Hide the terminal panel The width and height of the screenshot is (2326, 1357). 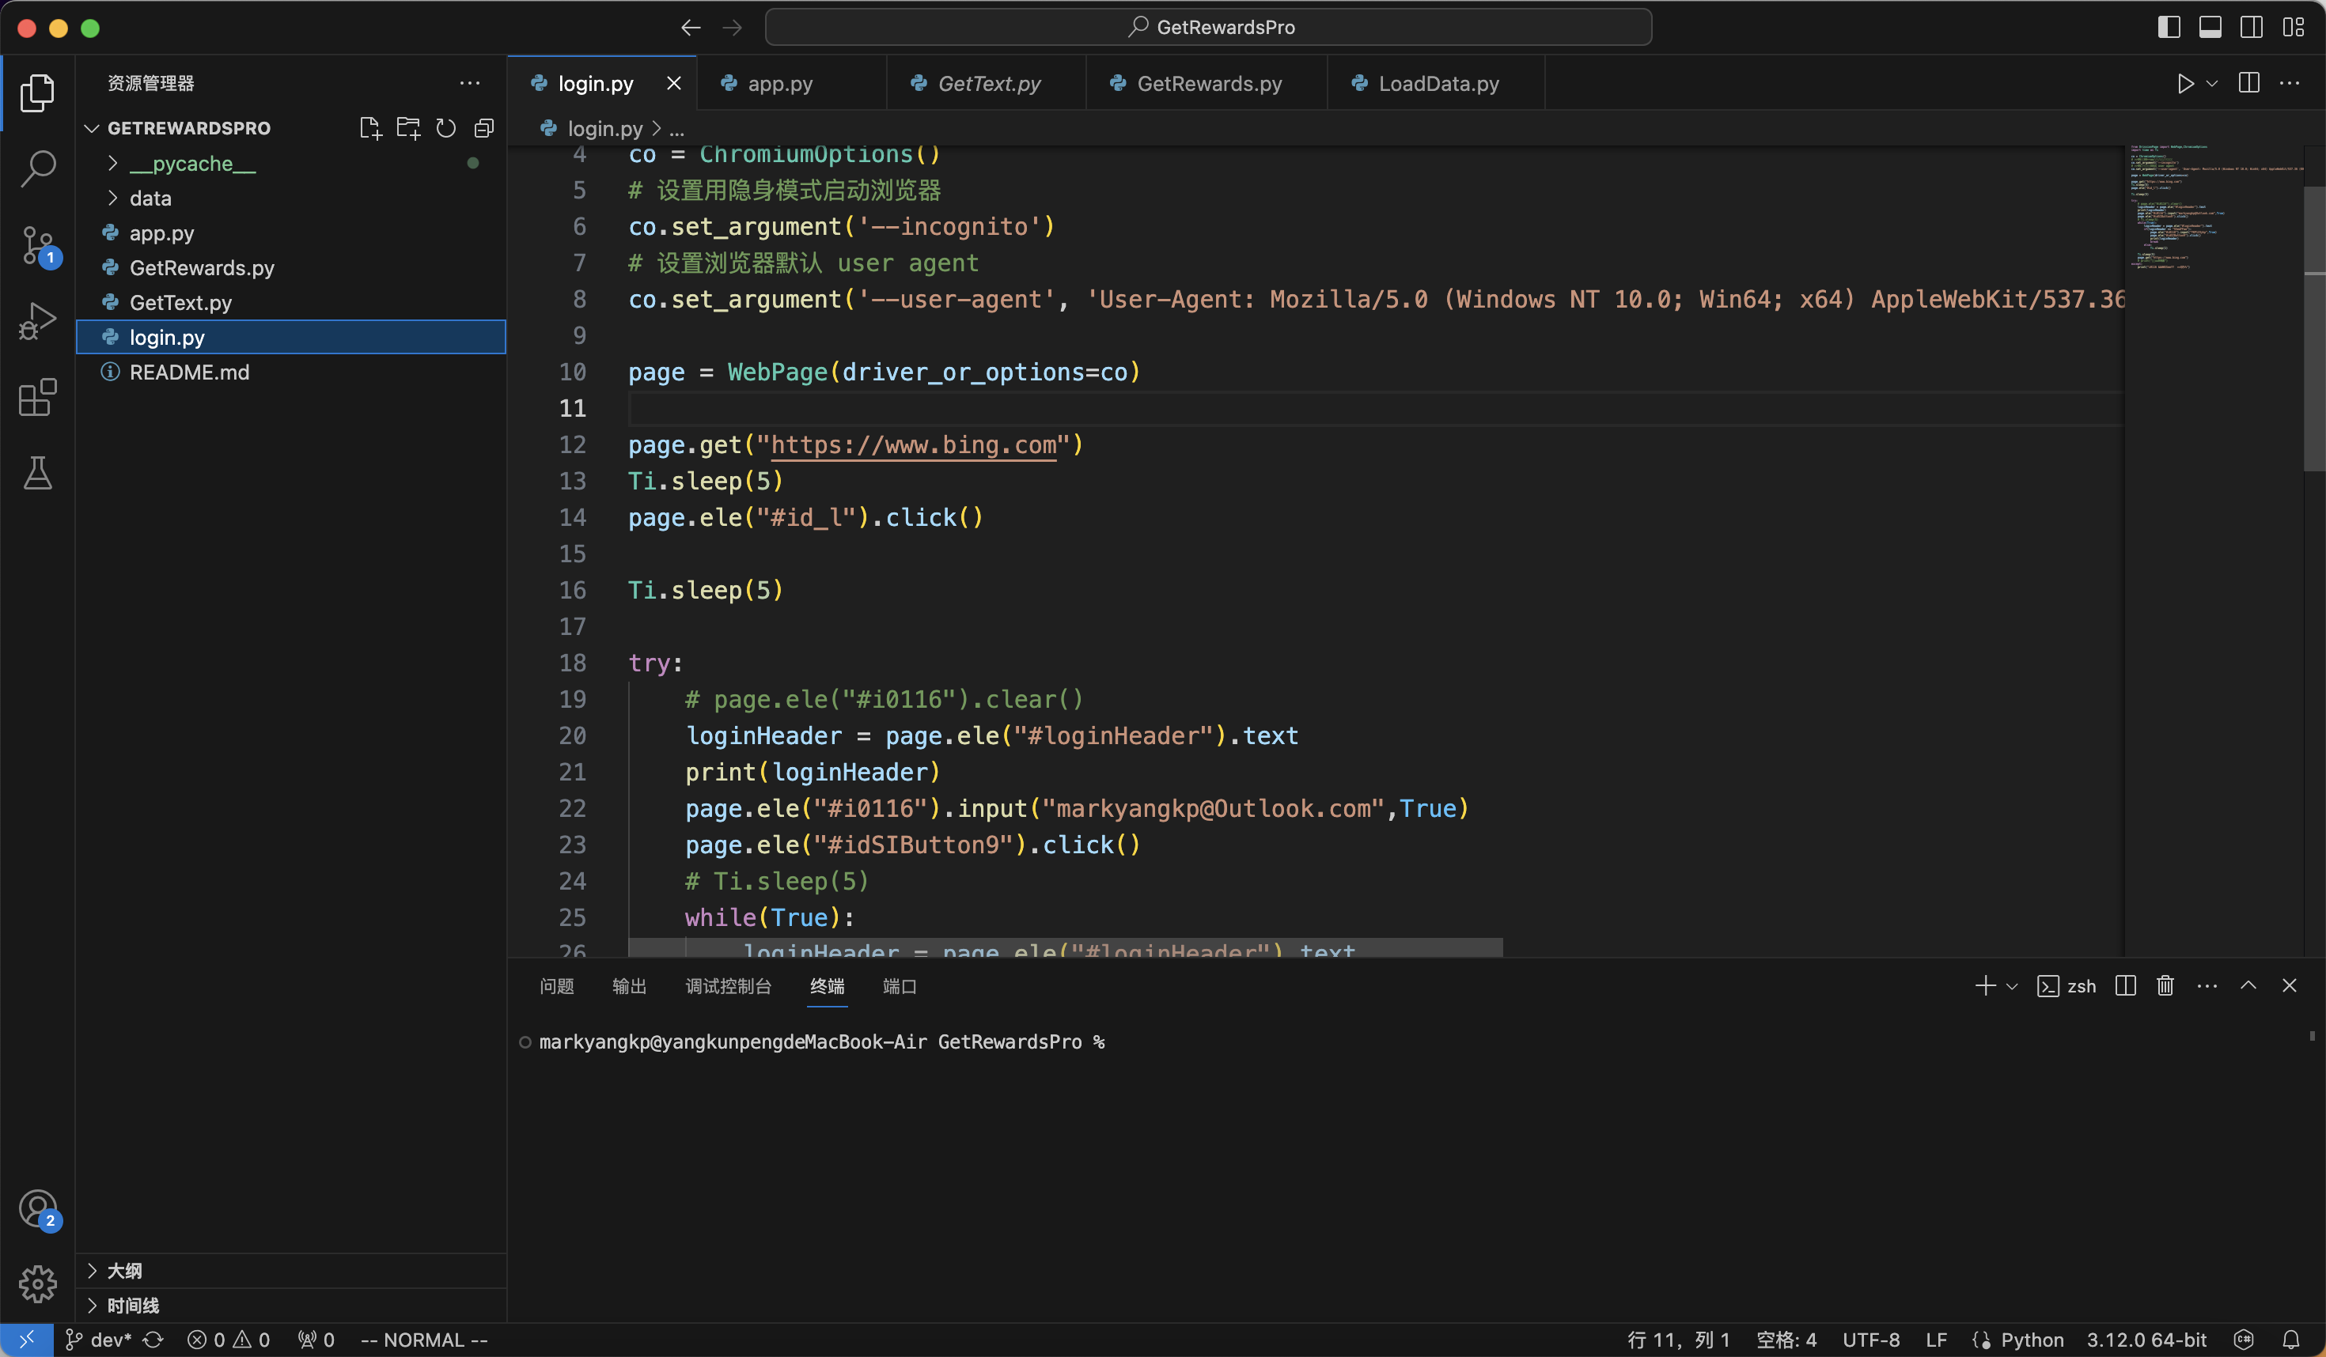click(x=2289, y=986)
